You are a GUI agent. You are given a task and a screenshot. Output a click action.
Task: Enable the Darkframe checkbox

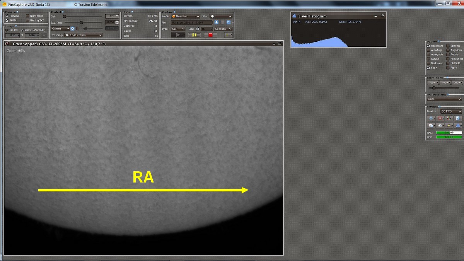coord(428,63)
